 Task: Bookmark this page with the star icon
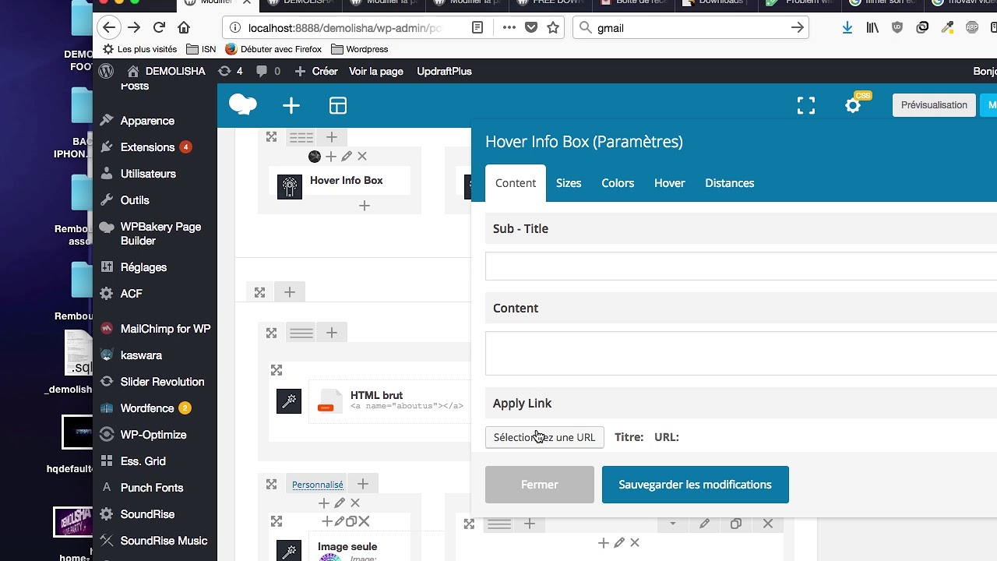tap(553, 27)
